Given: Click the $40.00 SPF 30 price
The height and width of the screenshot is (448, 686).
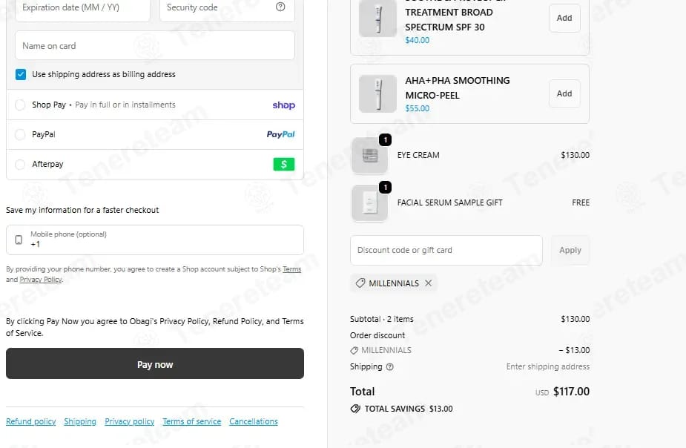Looking at the screenshot, I should [x=417, y=40].
